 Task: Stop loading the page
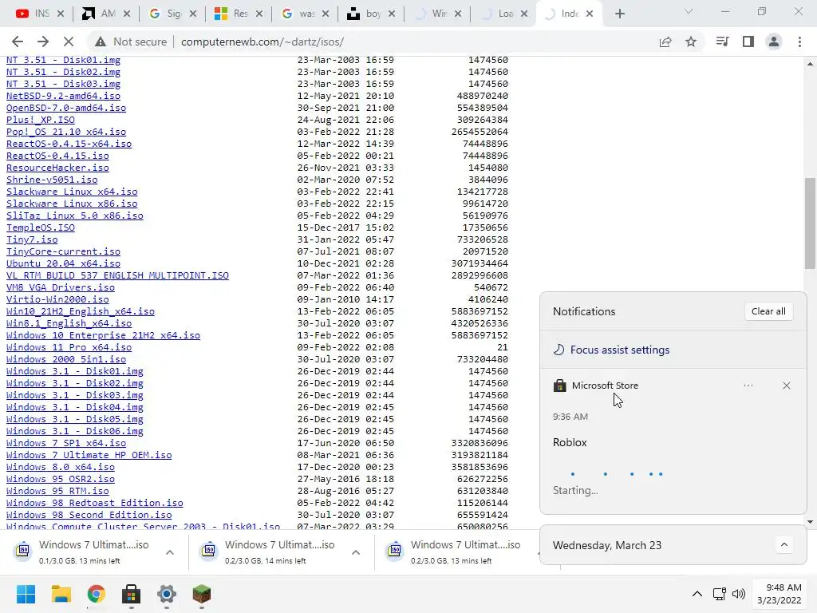[69, 42]
